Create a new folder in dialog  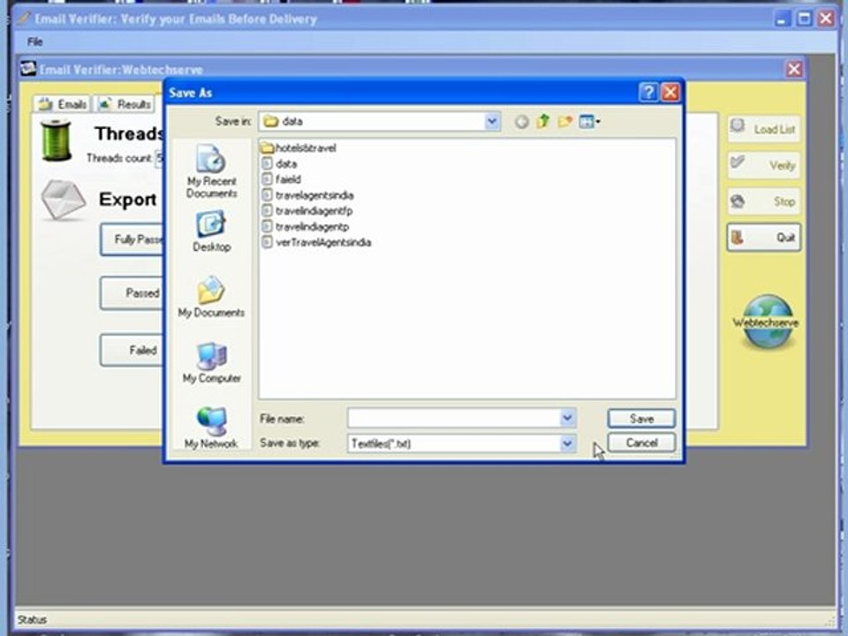(x=564, y=122)
